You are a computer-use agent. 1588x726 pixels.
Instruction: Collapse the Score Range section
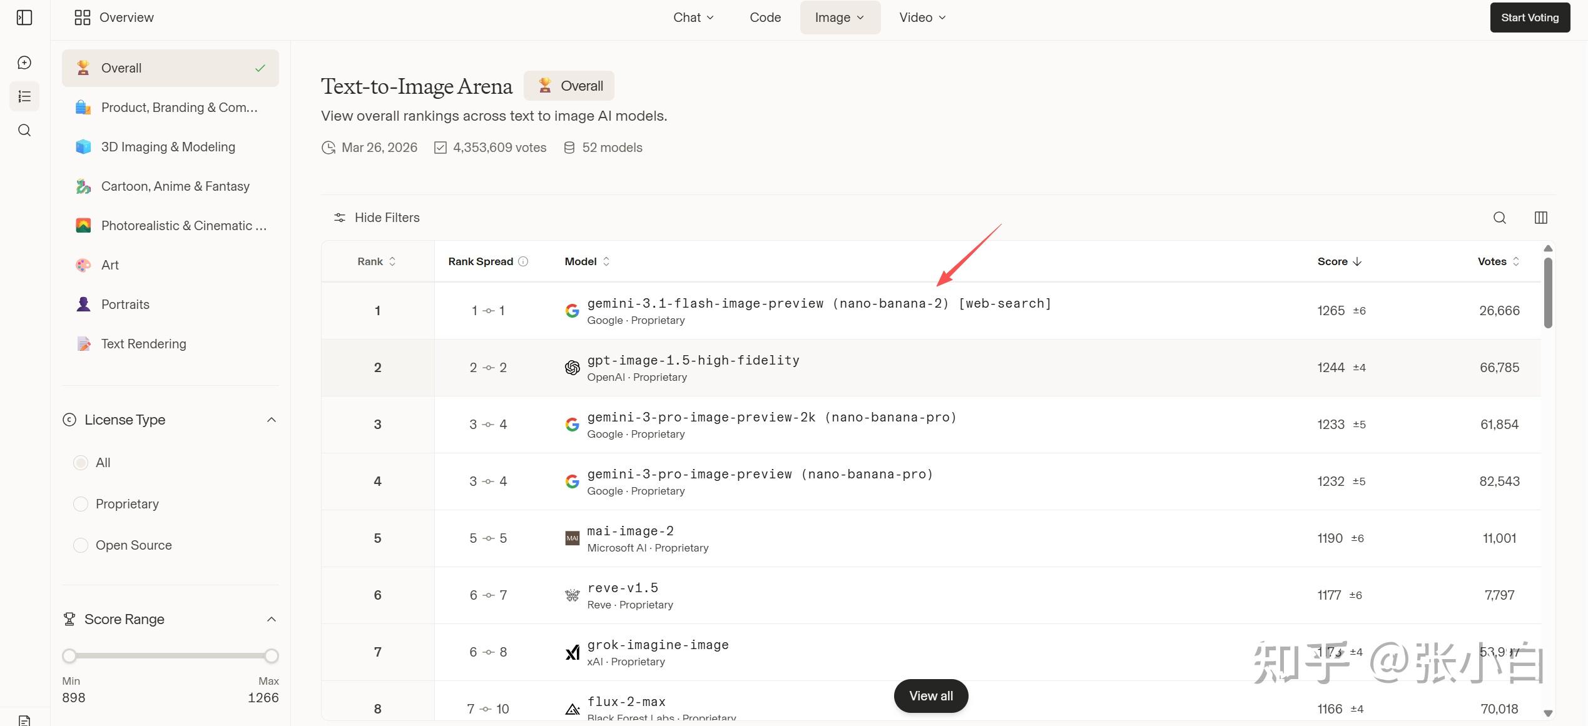click(x=271, y=619)
